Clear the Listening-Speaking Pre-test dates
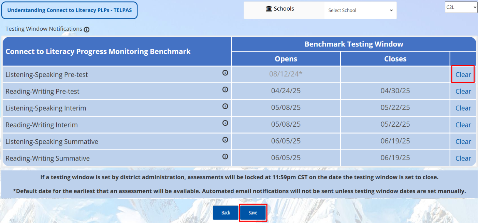The image size is (478, 223). coord(463,74)
